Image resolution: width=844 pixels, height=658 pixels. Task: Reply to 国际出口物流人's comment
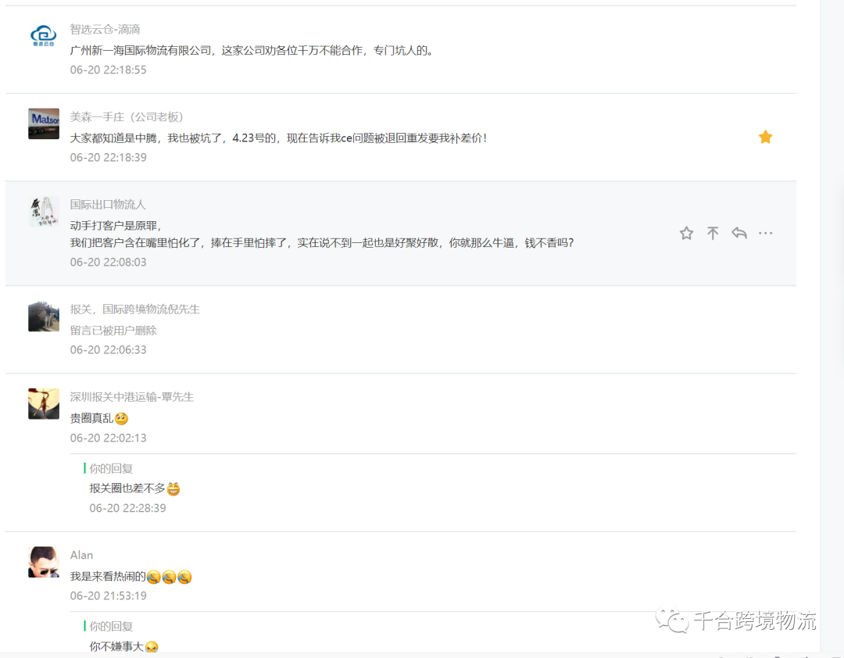[739, 232]
